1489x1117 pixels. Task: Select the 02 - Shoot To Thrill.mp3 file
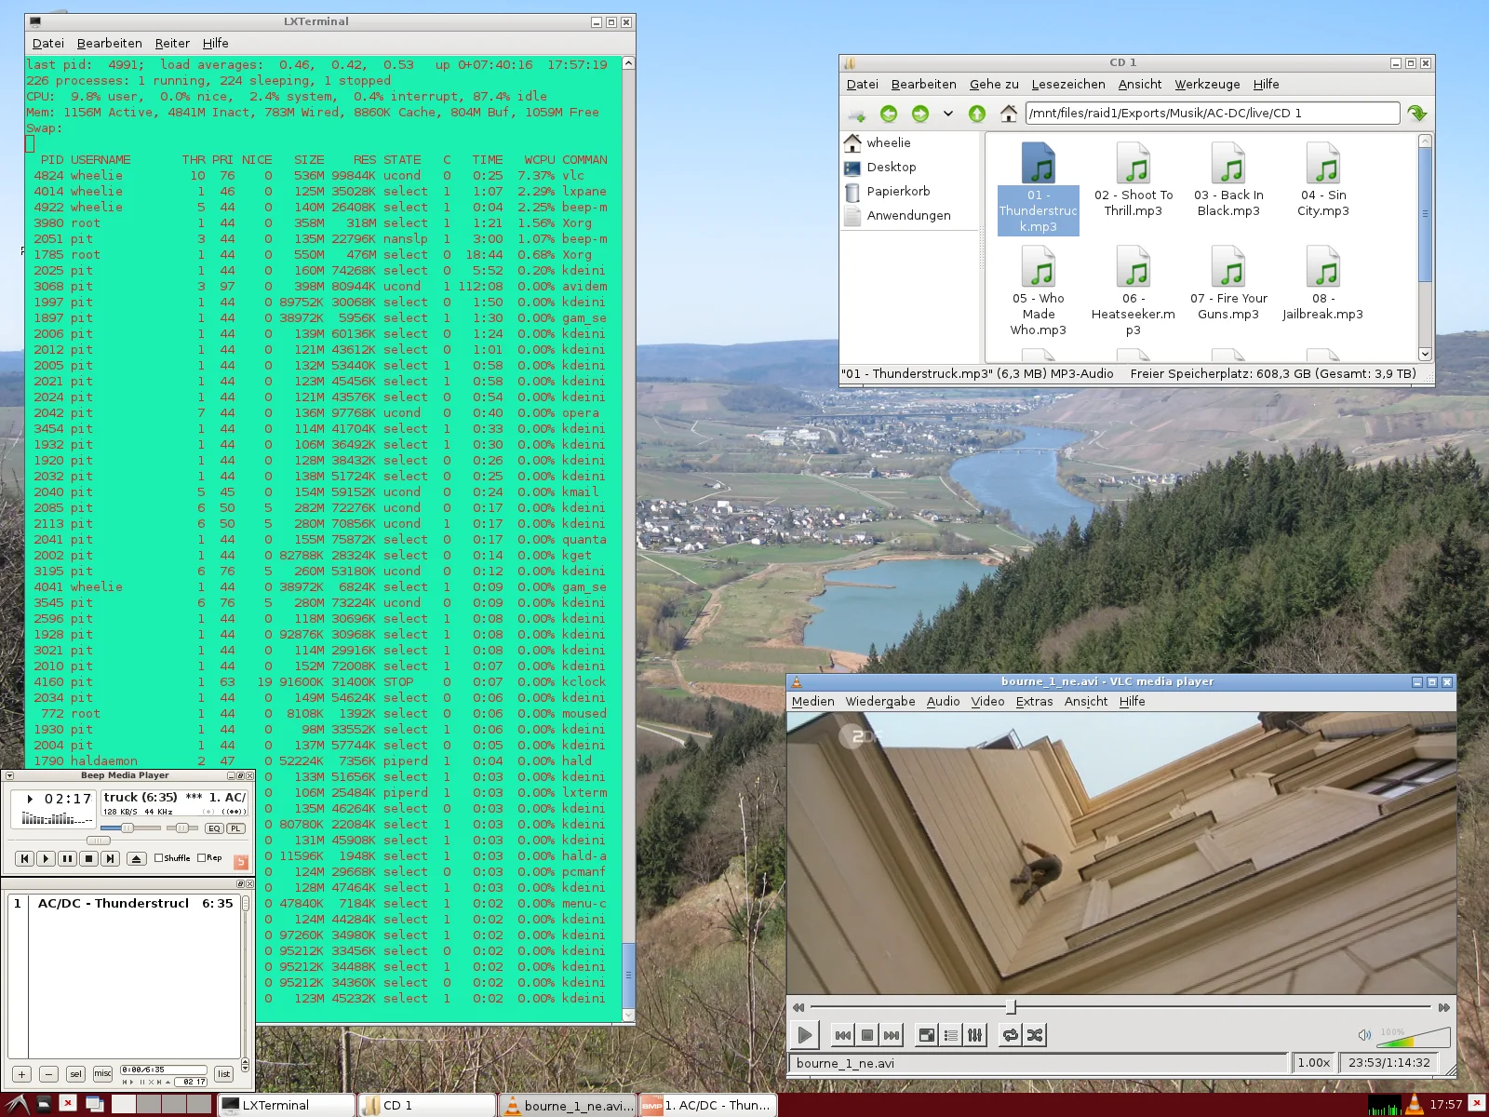[1134, 181]
